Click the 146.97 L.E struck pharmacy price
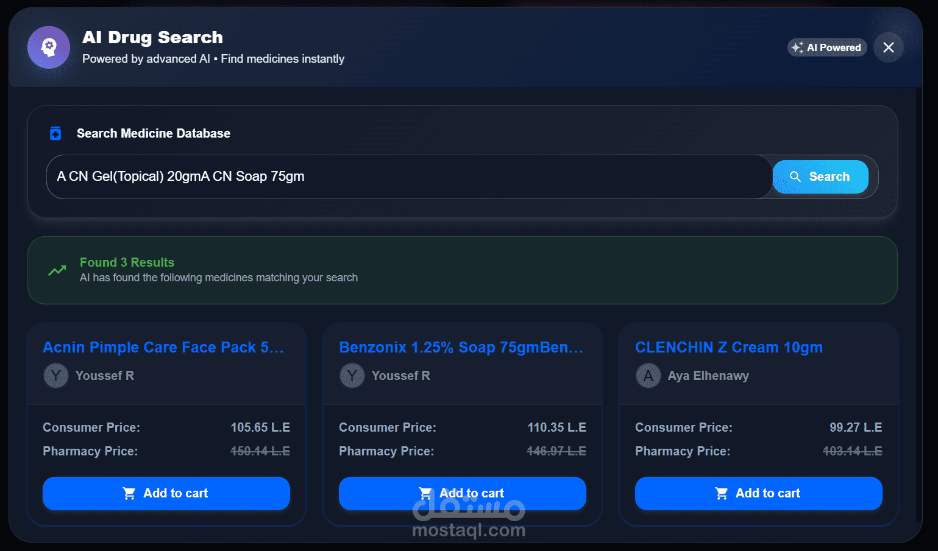 [556, 451]
